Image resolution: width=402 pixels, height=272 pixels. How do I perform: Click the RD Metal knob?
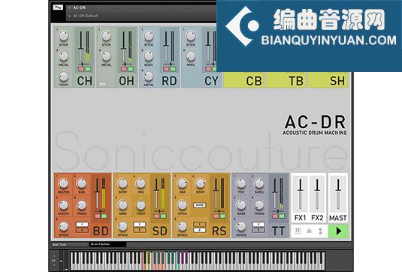coord(149,76)
